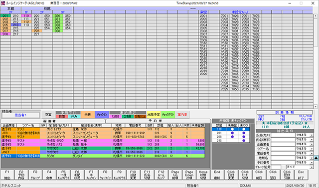The height and width of the screenshot is (188, 319).
Task: Click the black up-arrow triangle icon
Action: [x=316, y=158]
